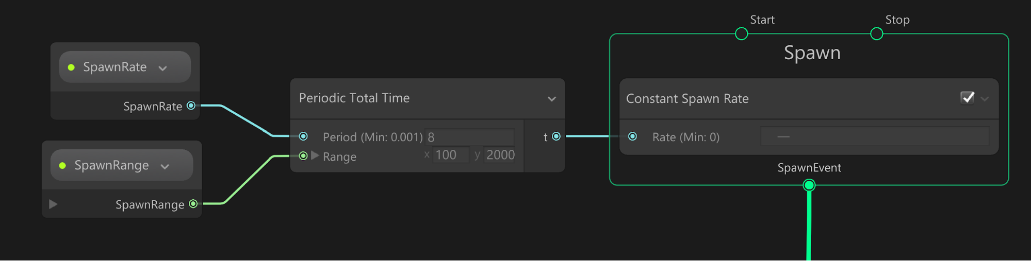This screenshot has width=1031, height=261.
Task: Collapse the Periodic Total Time node
Action: [551, 99]
